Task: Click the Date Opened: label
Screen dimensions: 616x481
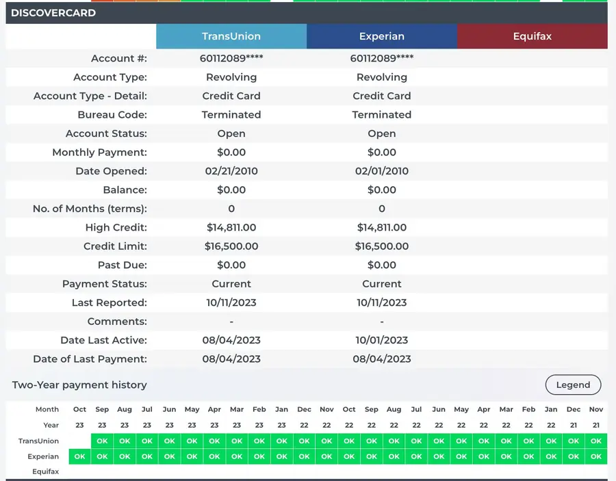Action: coord(112,171)
